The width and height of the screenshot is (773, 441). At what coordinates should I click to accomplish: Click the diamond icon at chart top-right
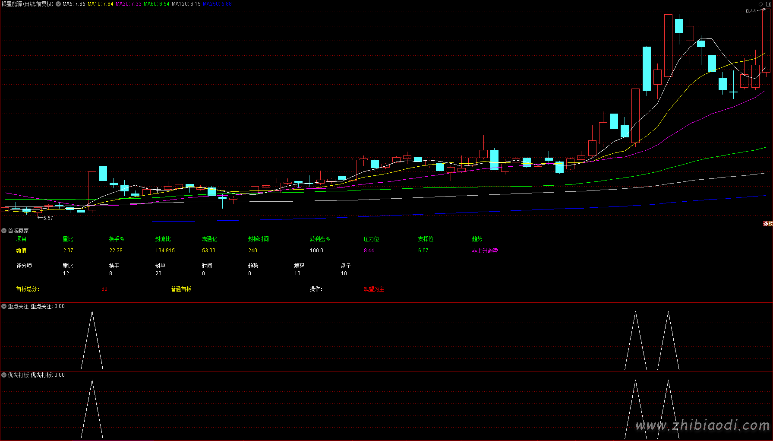click(x=760, y=4)
